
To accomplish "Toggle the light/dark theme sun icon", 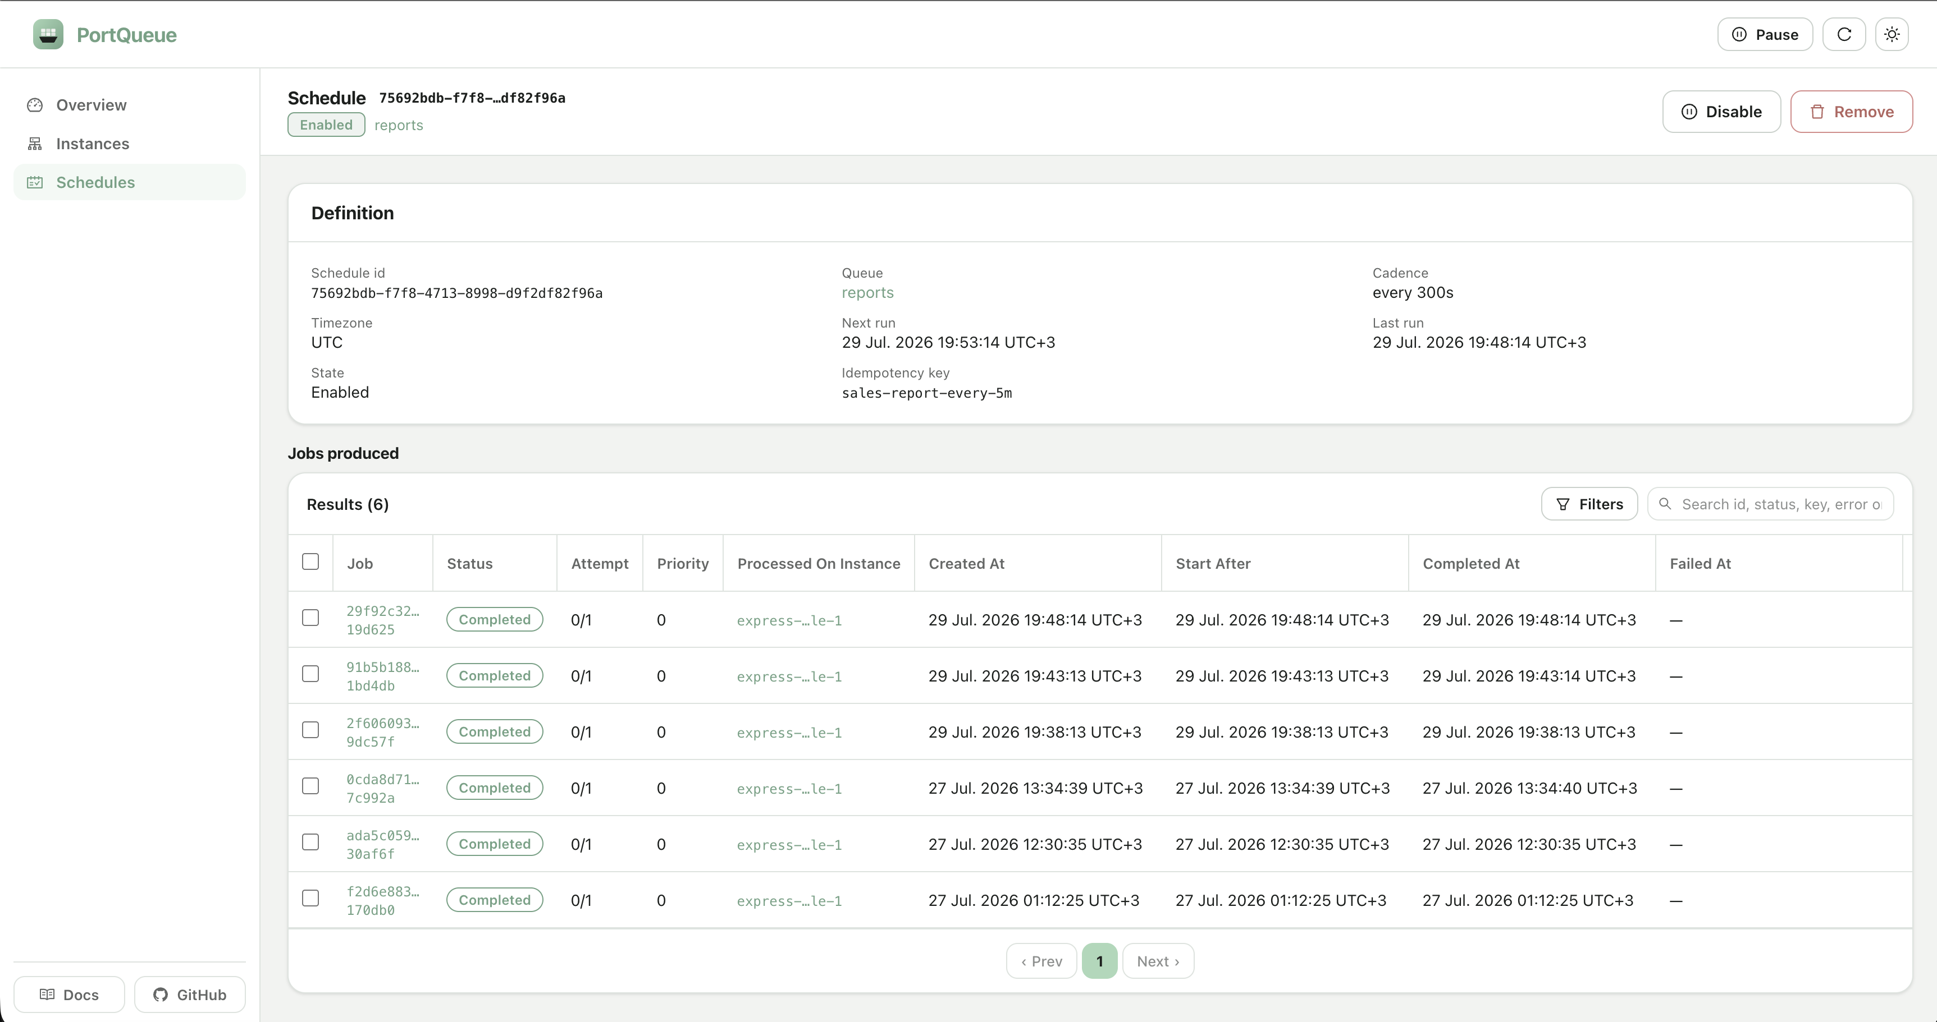I will pos(1892,35).
